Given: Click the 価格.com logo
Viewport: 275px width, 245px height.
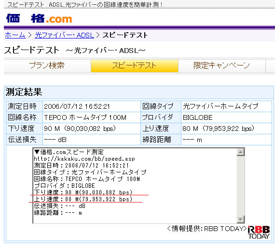Looking at the screenshot, I should coord(39,19).
